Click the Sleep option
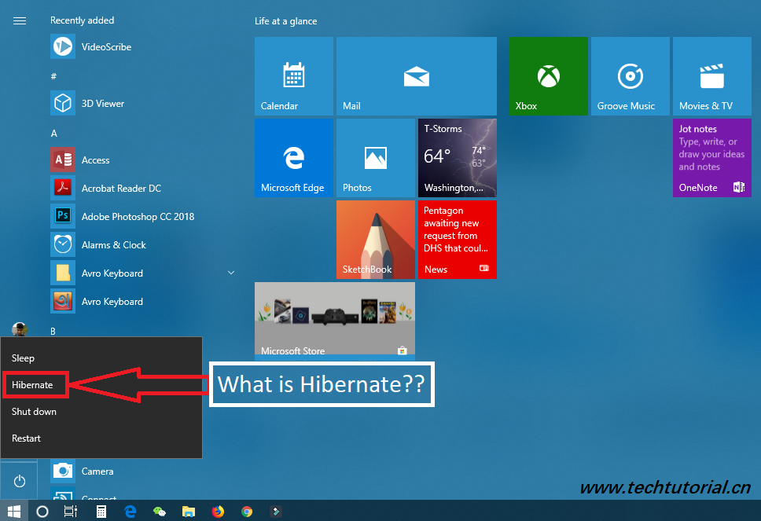 coord(23,358)
